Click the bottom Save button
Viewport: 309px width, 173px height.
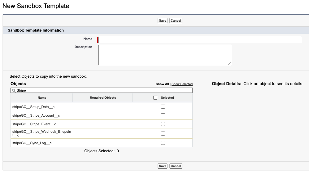(162, 166)
